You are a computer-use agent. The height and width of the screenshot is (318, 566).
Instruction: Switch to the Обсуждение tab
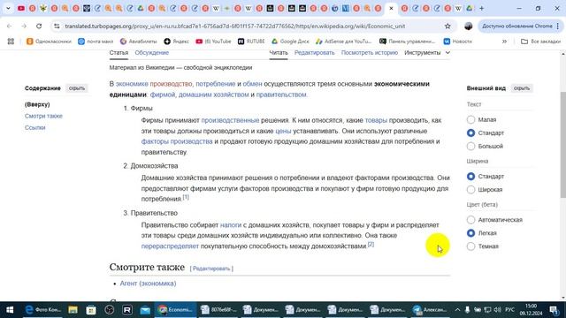pos(151,53)
